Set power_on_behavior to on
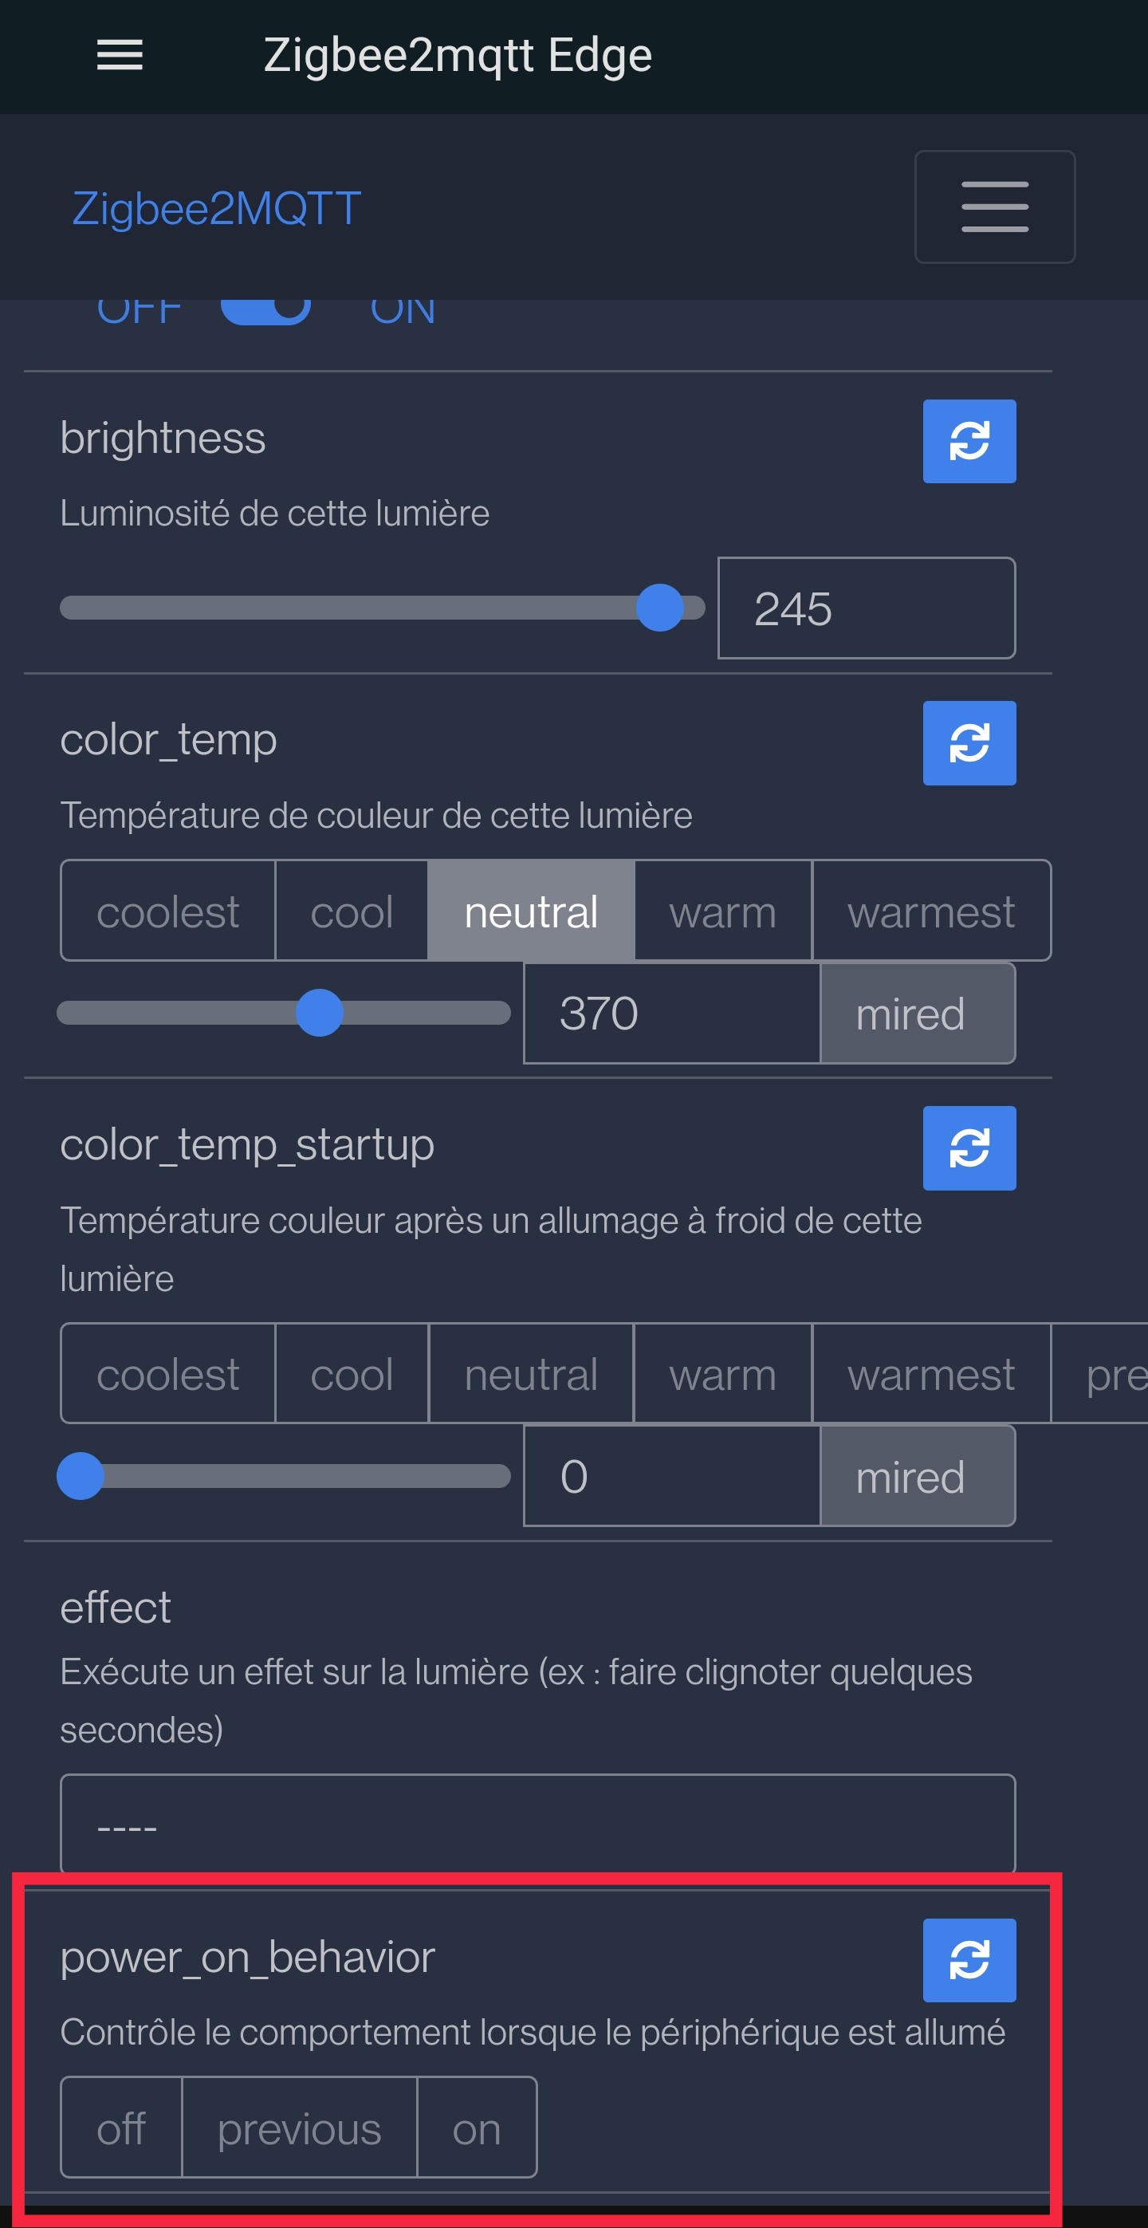Viewport: 1148px width, 2228px height. click(x=476, y=2128)
